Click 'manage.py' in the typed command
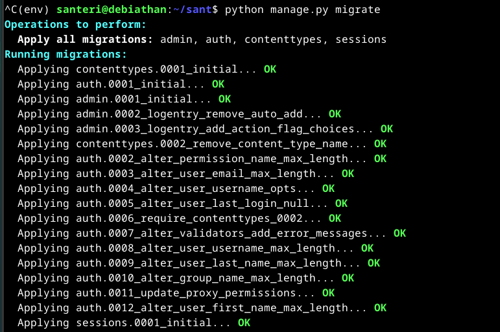Image resolution: width=500 pixels, height=332 pixels. pos(299,10)
